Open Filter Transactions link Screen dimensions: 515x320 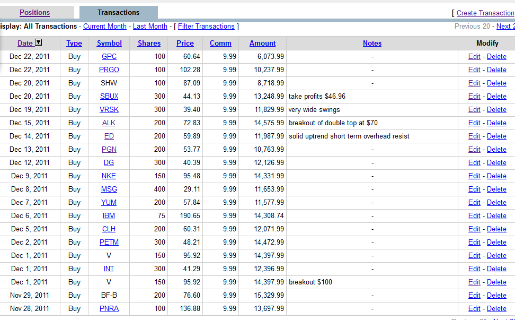(206, 27)
